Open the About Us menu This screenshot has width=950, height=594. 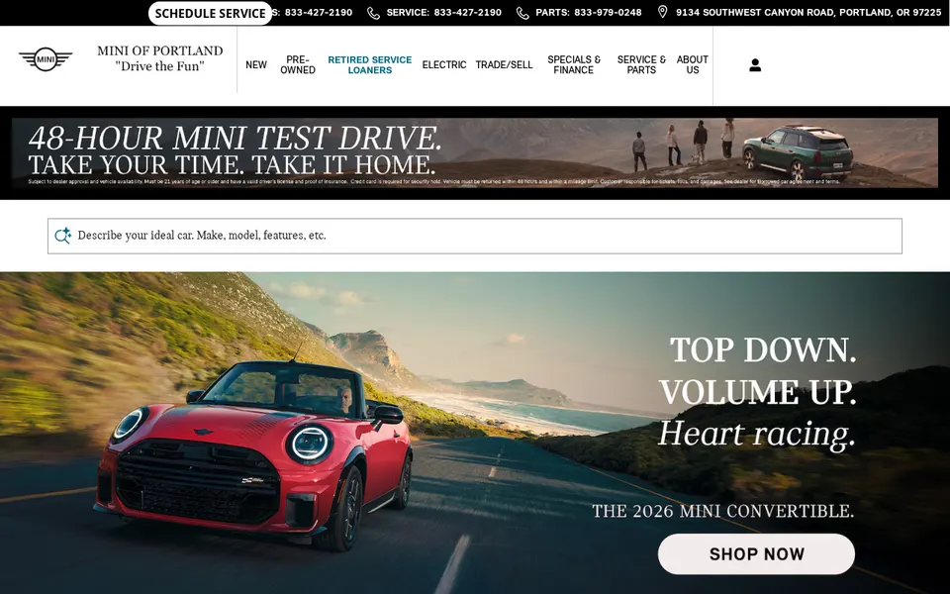pos(693,65)
